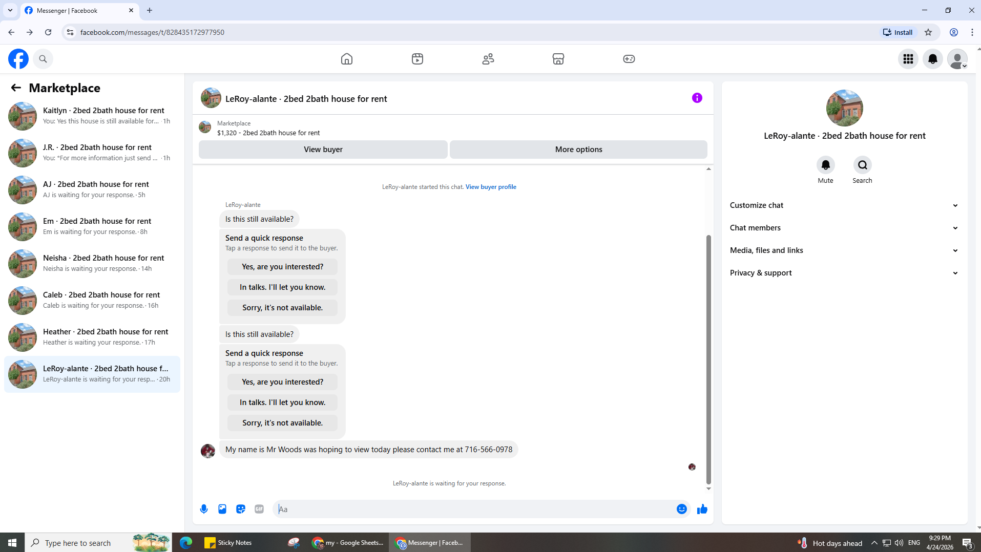Open Facebook home via logo
The image size is (981, 552).
[x=18, y=59]
